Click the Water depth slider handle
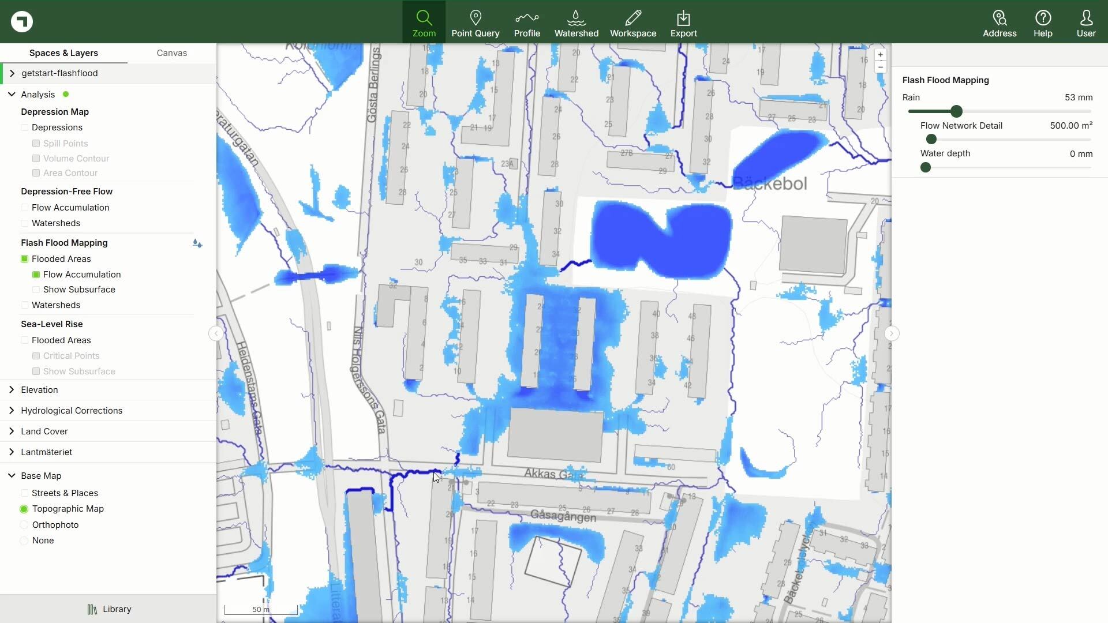 (926, 167)
